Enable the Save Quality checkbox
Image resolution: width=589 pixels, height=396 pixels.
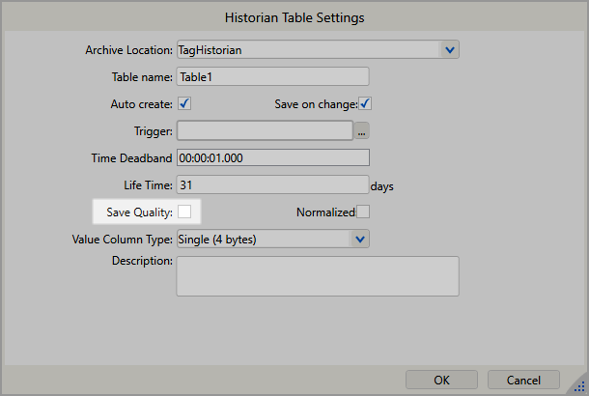pos(184,211)
